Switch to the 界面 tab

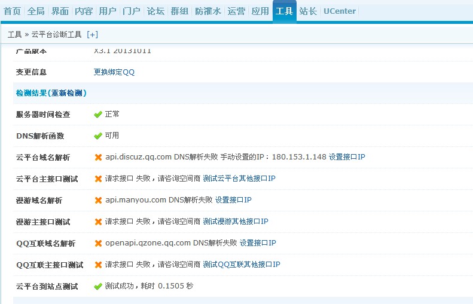coord(60,11)
